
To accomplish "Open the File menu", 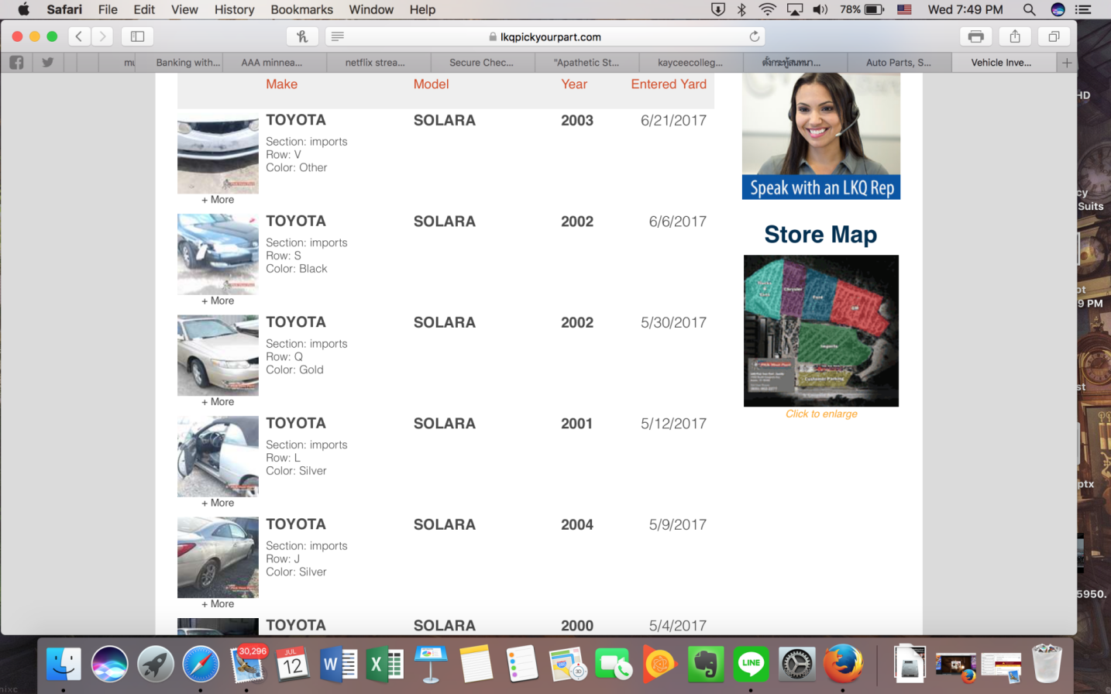I will pyautogui.click(x=108, y=9).
